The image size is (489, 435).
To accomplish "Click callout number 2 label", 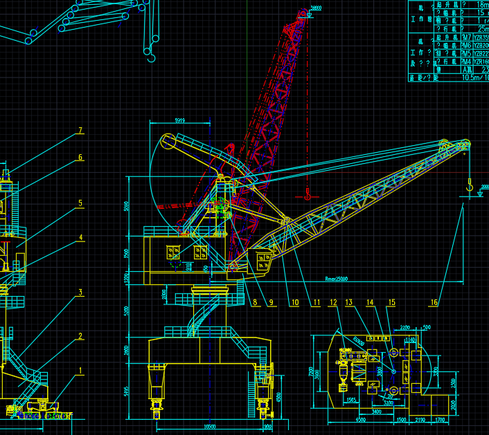I will (x=80, y=336).
